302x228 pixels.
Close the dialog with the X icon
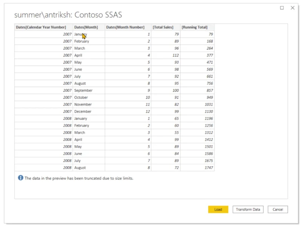pyautogui.click(x=293, y=8)
